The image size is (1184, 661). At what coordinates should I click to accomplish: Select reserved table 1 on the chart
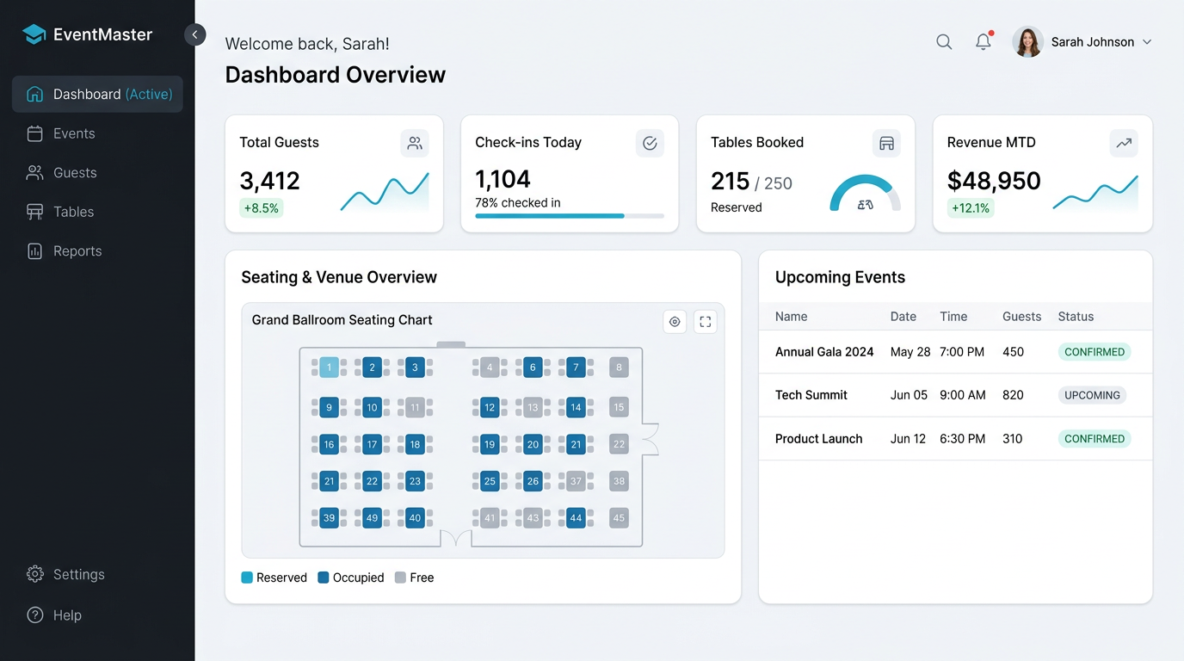329,368
